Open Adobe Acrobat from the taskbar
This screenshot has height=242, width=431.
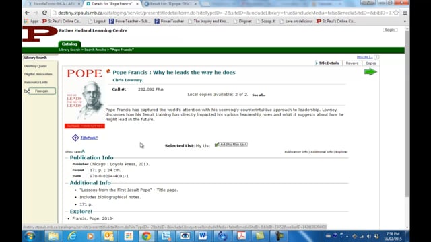click(241, 236)
